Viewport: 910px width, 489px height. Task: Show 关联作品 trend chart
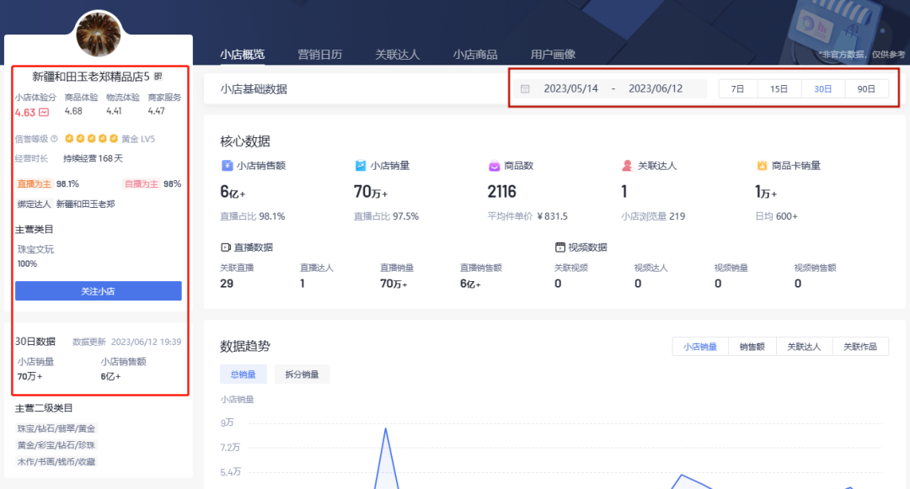point(860,347)
